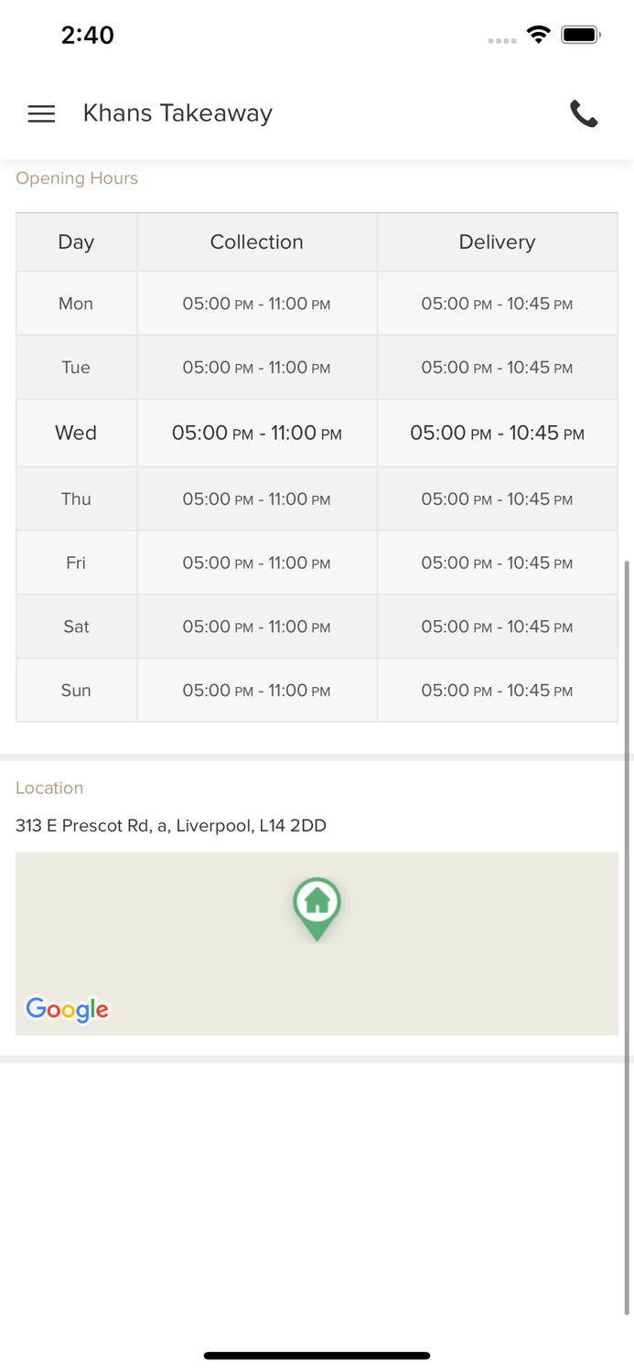Tap the battery status icon
This screenshot has width=634, height=1372.
[580, 35]
